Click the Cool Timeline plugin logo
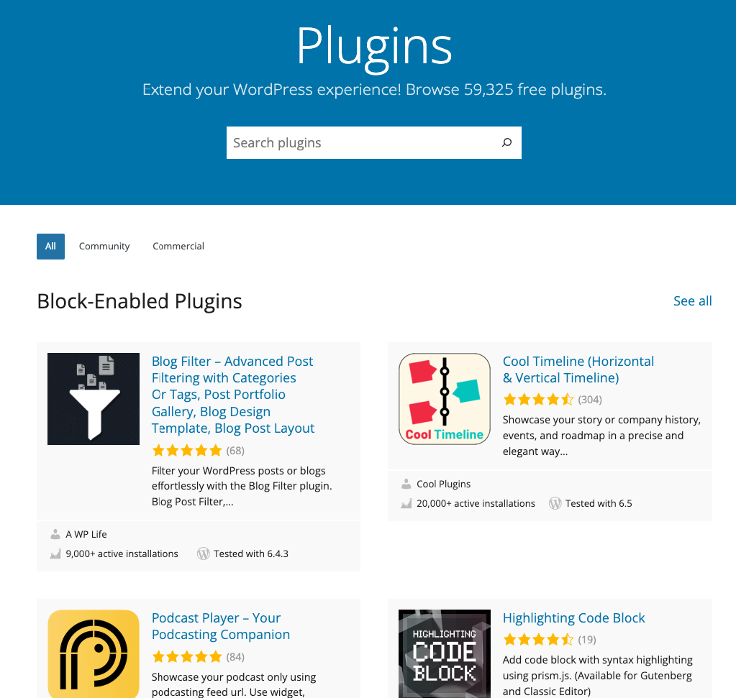736x698 pixels. point(444,398)
